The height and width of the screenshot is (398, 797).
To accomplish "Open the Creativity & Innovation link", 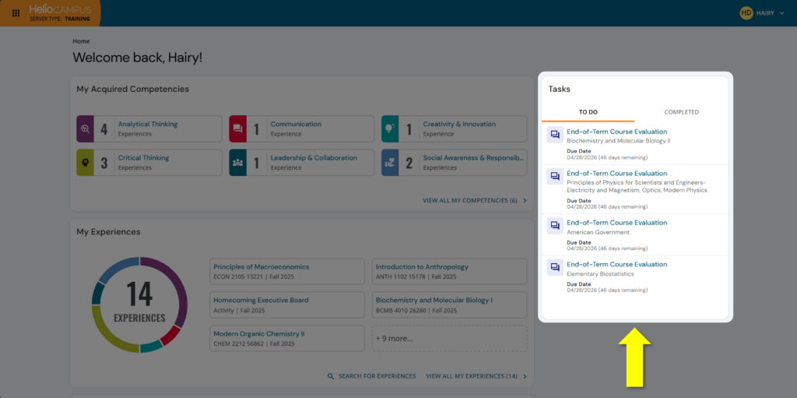I will (459, 124).
